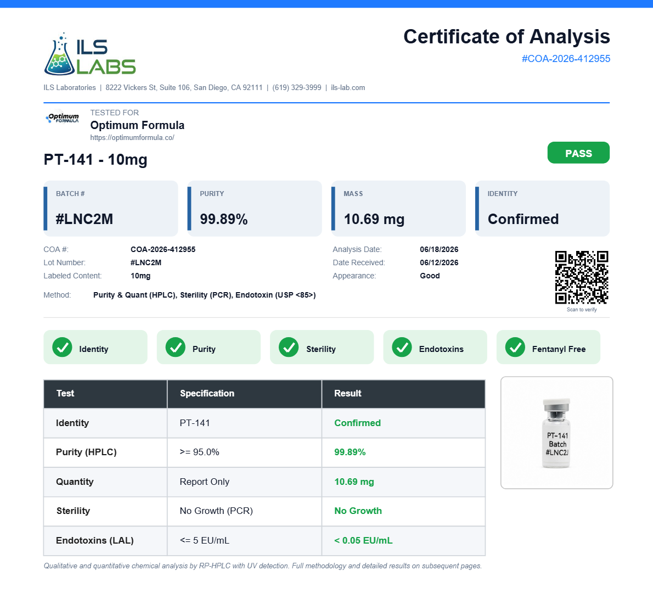Screen dimensions: 653x604
Task: Click the green PASS badge
Action: [x=578, y=153]
